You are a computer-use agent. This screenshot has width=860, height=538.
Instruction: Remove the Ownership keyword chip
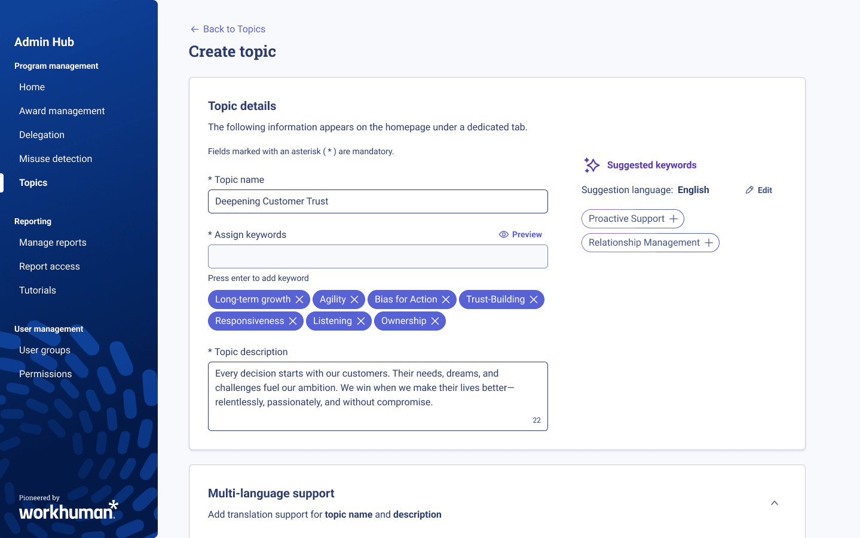click(x=434, y=321)
